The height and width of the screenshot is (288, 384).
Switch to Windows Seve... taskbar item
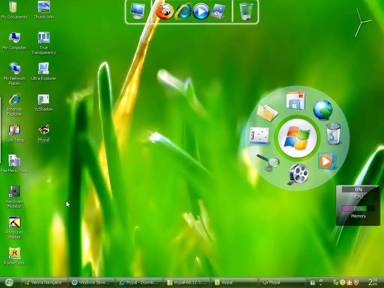91,282
